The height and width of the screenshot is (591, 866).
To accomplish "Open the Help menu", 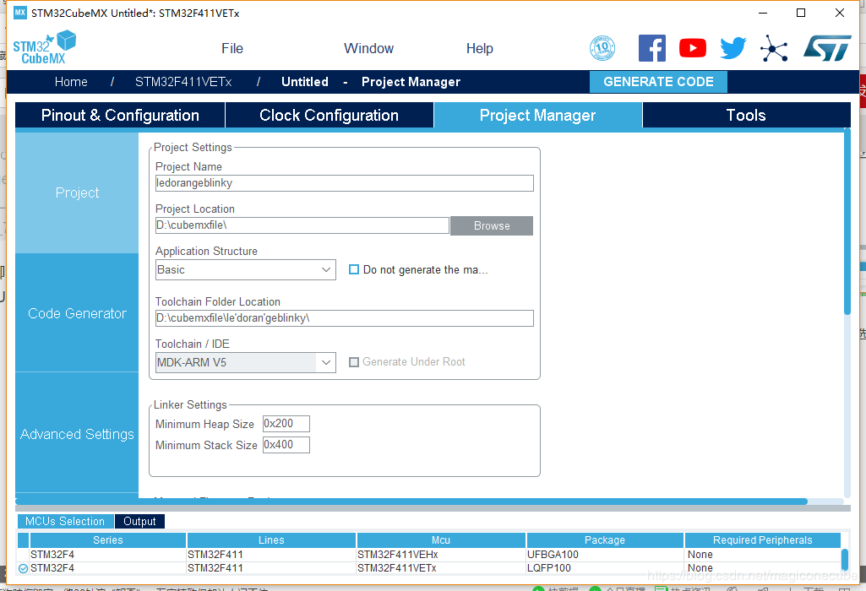I will click(479, 49).
